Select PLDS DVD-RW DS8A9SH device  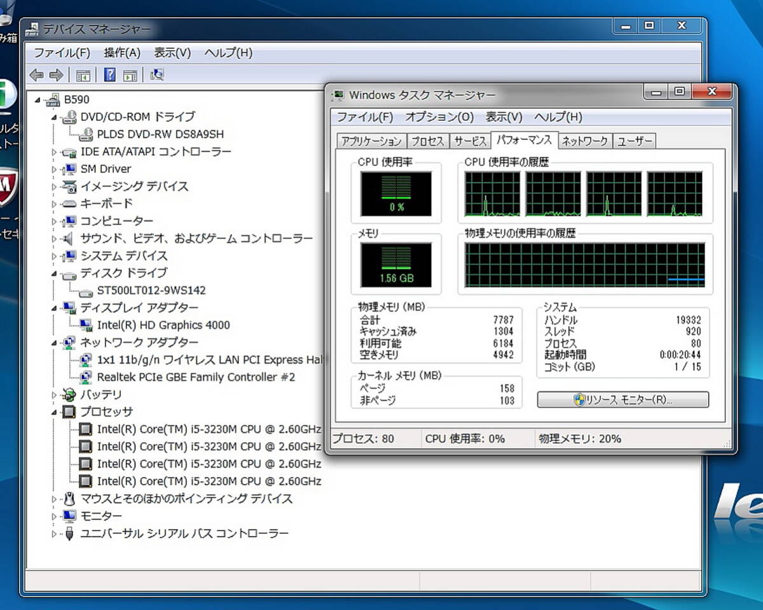pyautogui.click(x=160, y=134)
